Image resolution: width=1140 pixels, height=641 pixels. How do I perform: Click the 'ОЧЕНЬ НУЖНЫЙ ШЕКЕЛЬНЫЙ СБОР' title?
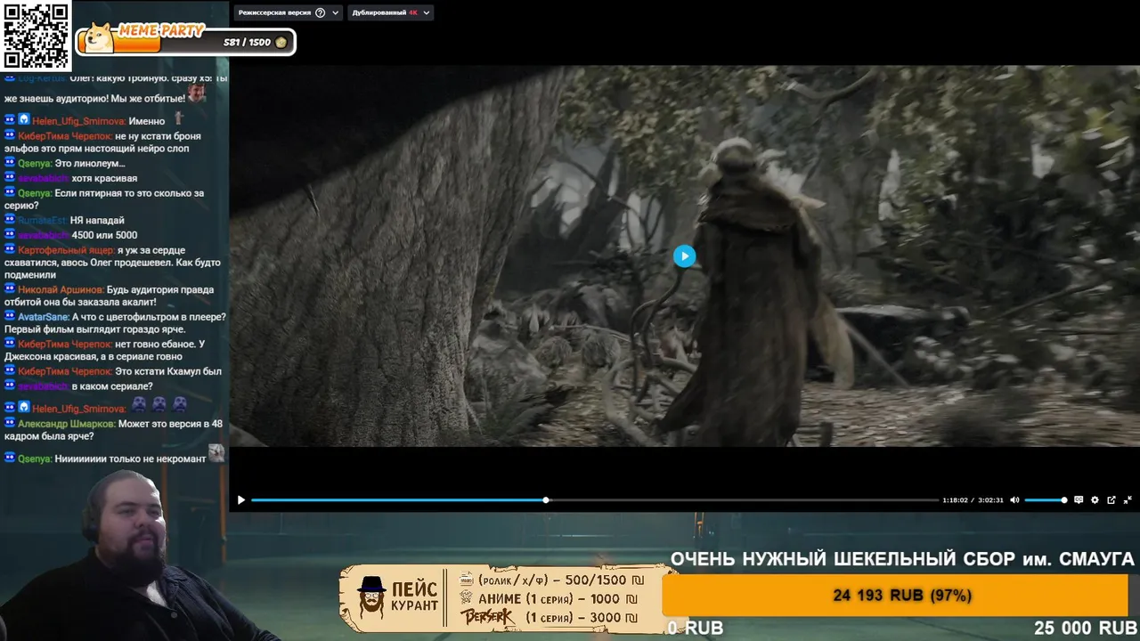point(902,559)
